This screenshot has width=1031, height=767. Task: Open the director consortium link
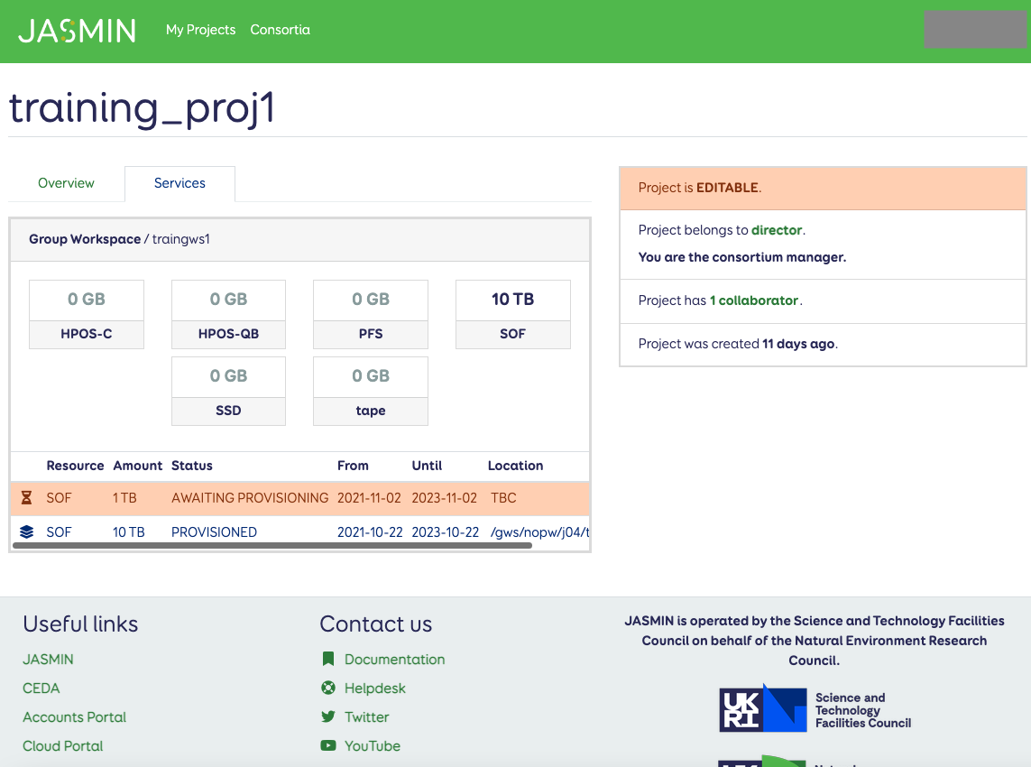pyautogui.click(x=777, y=230)
